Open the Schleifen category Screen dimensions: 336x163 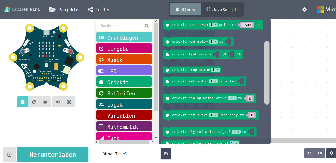click(124, 93)
